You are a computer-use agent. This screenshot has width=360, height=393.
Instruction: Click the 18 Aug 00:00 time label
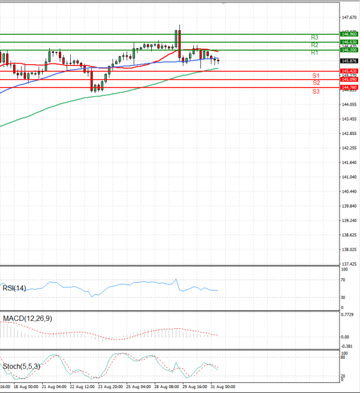coord(26,387)
